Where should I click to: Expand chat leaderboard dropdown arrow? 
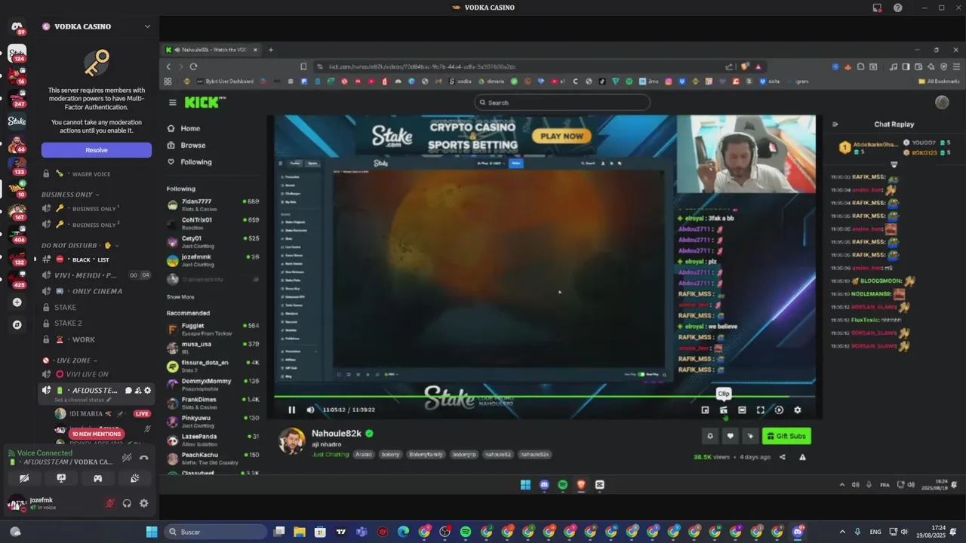[x=894, y=164]
